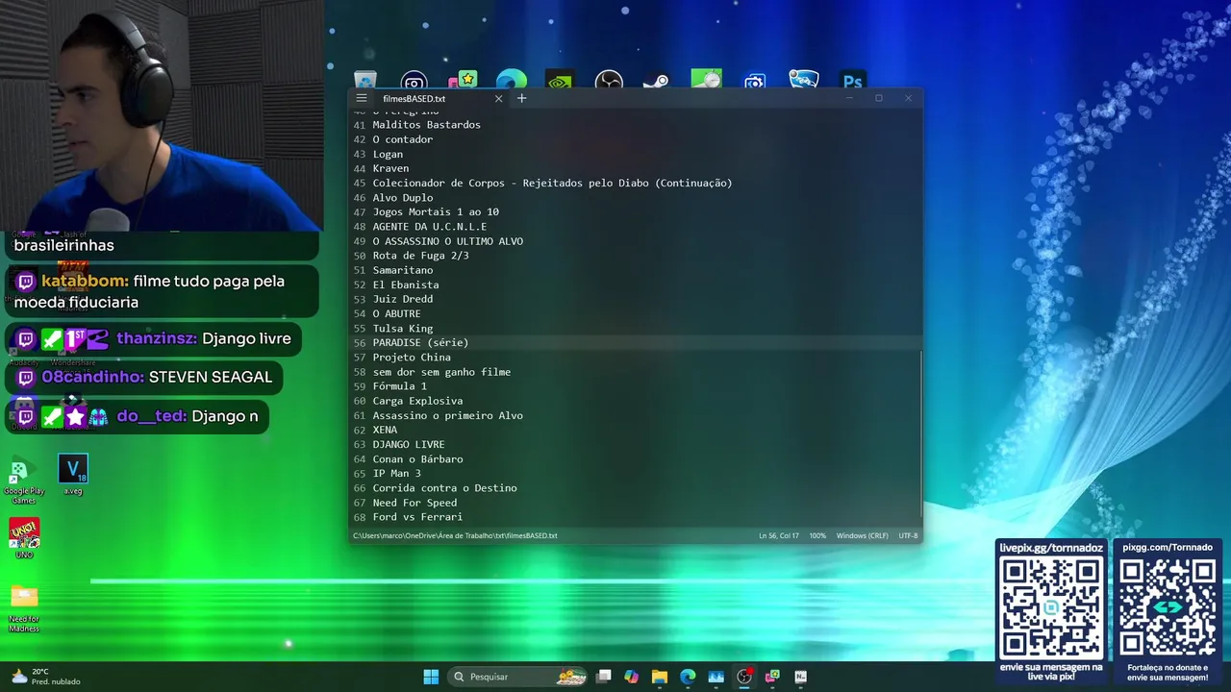Screen dimensions: 1231x692
Task: Open the weather widget showing 20°C
Action: (44, 677)
